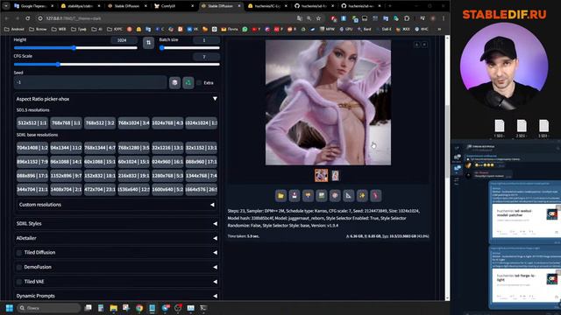
Task: Enable the Extra seed checkbox
Action: click(x=199, y=83)
